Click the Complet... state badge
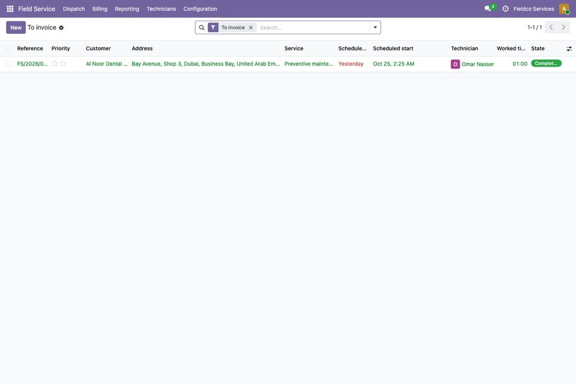Viewport: 576px width, 384px height. pos(546,64)
